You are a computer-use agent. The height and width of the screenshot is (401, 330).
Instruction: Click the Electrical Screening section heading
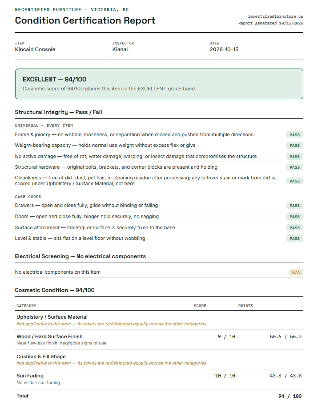pos(80,256)
